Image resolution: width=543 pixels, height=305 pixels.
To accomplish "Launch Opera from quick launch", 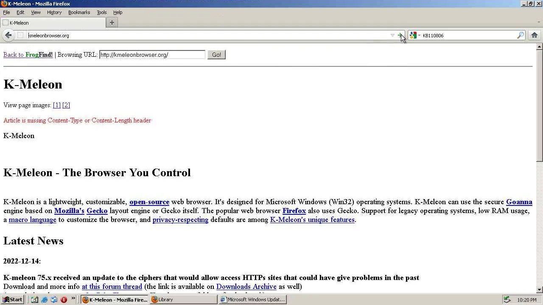I will coord(64,299).
